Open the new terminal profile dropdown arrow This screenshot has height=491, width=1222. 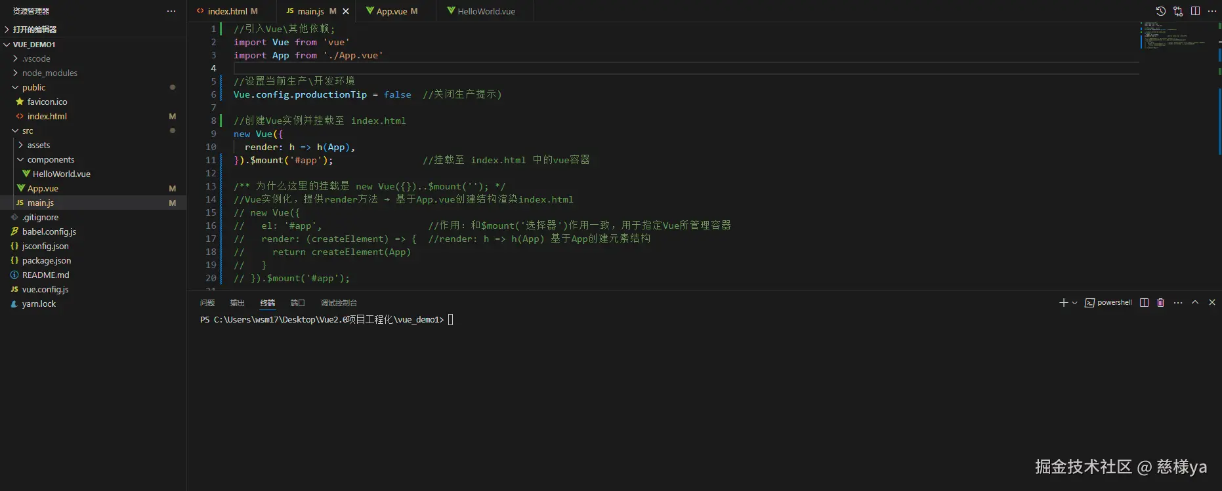point(1074,303)
